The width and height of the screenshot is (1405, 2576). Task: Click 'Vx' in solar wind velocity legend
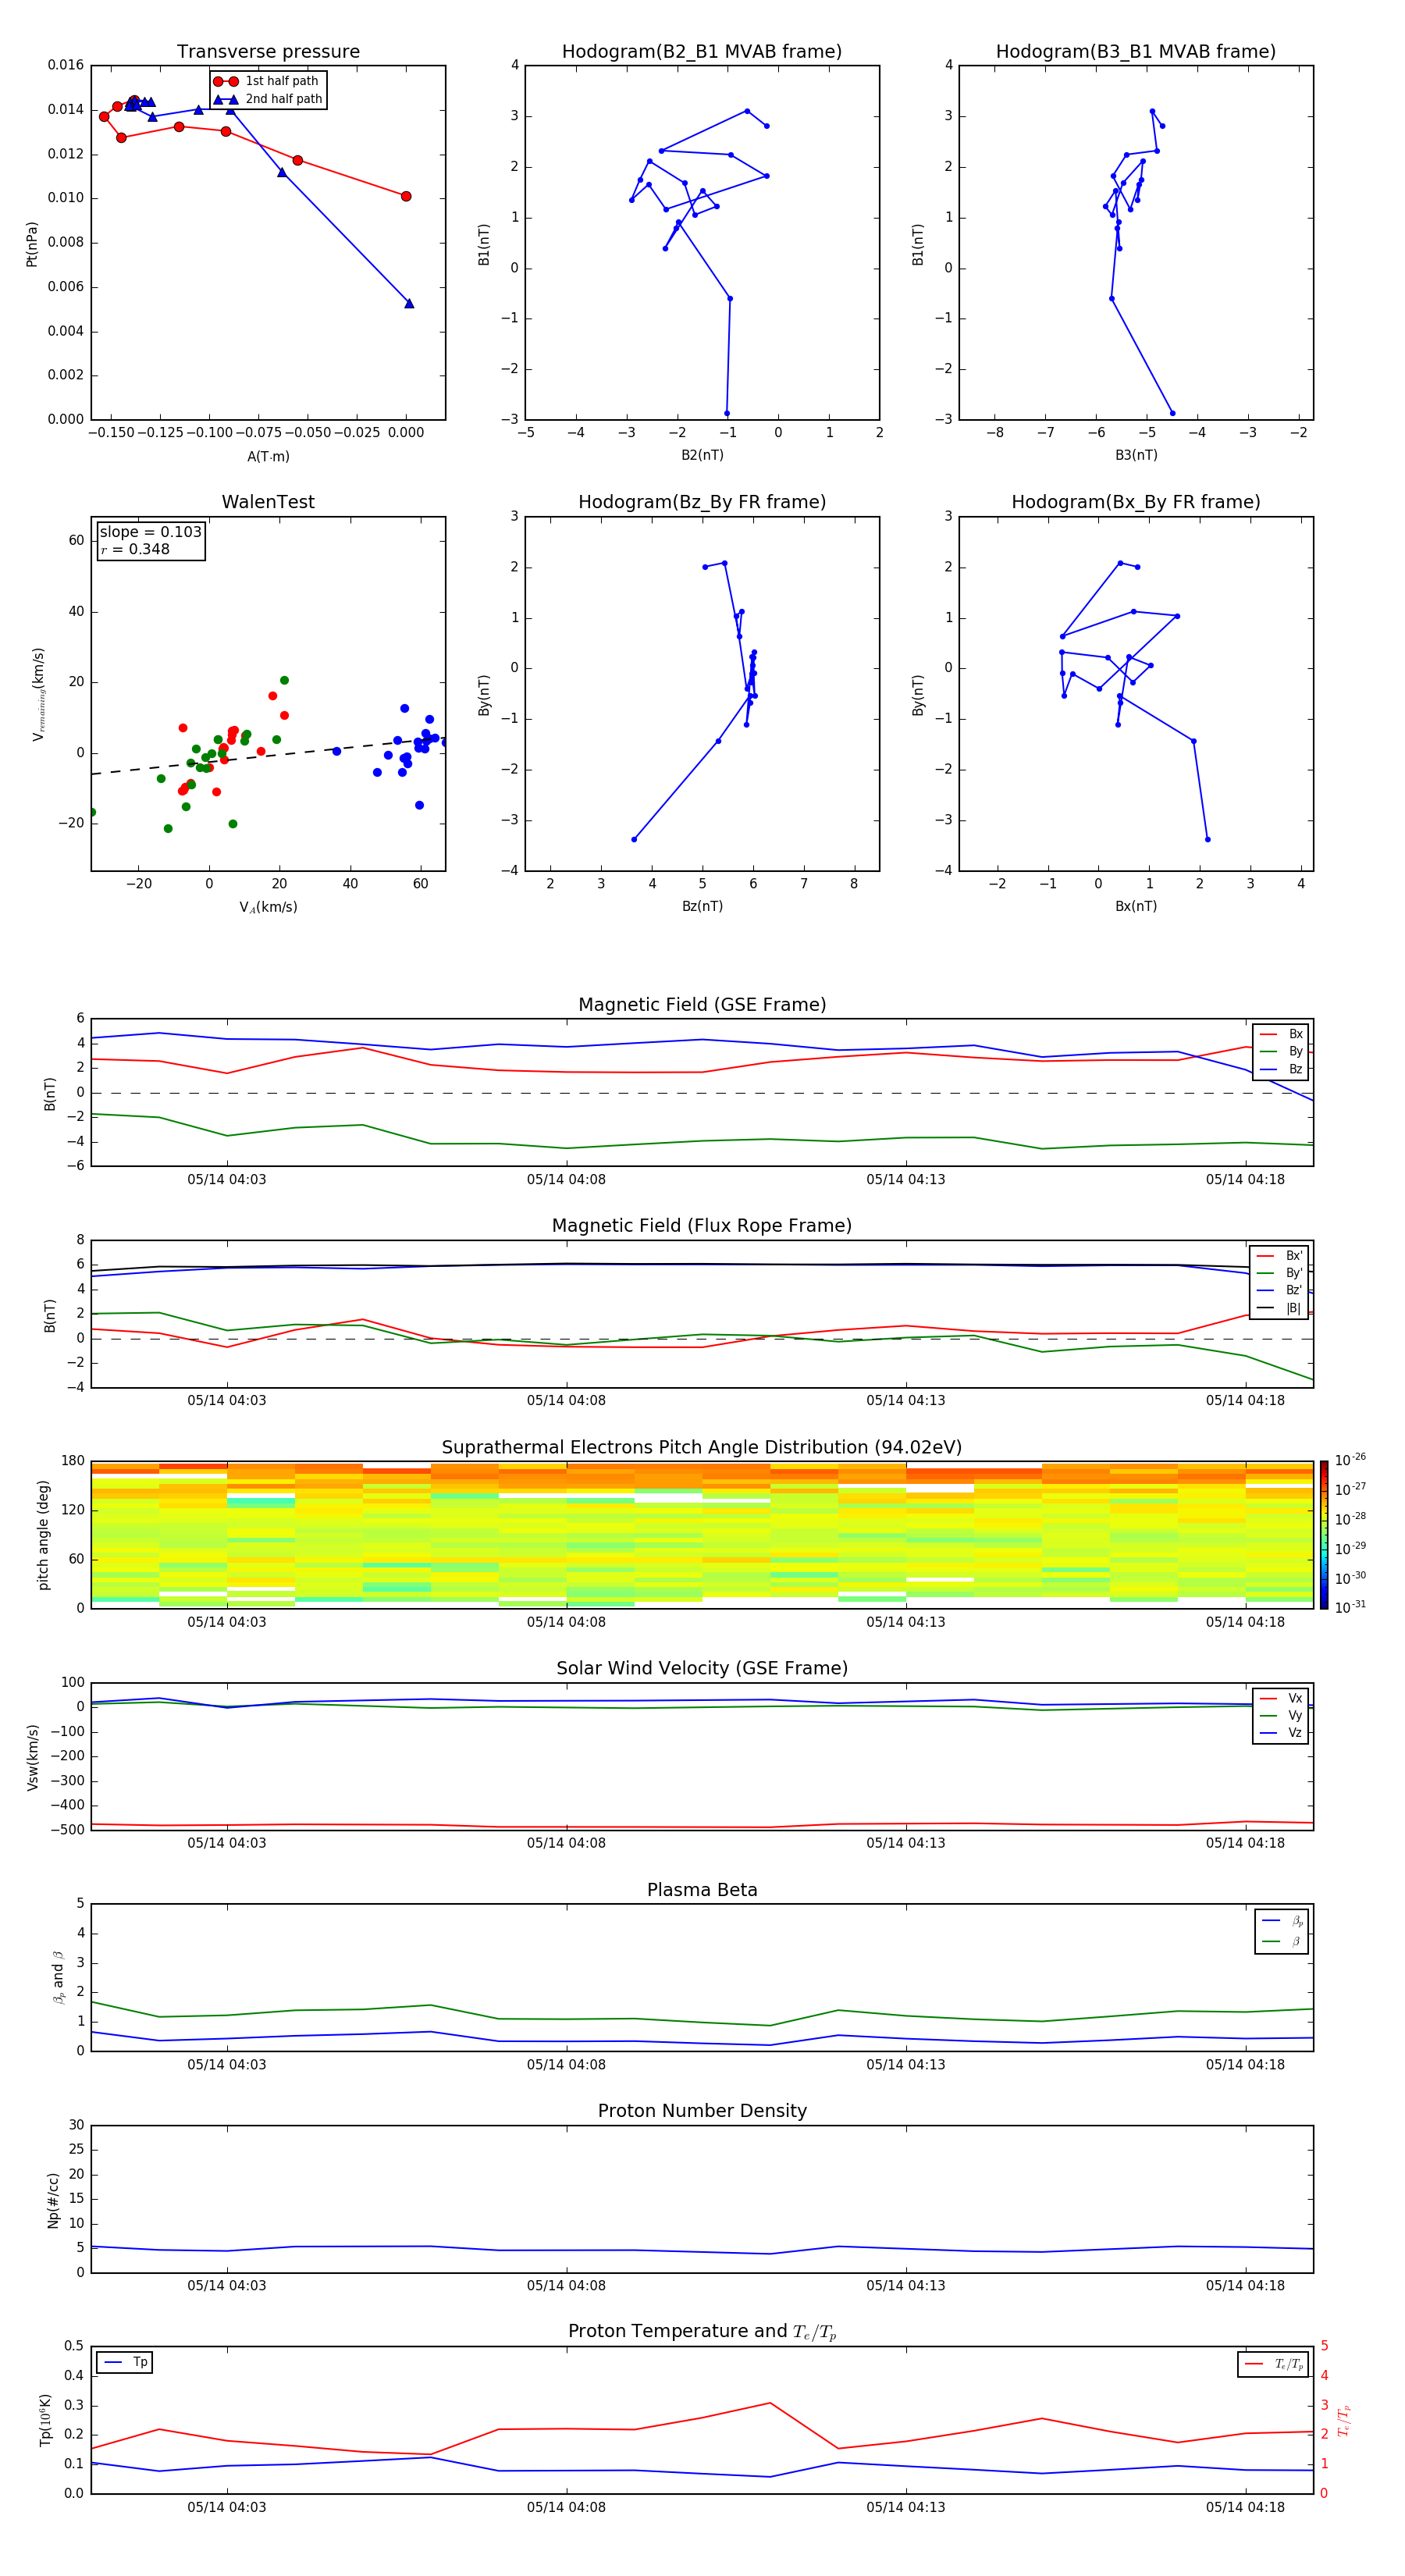tap(1295, 1698)
